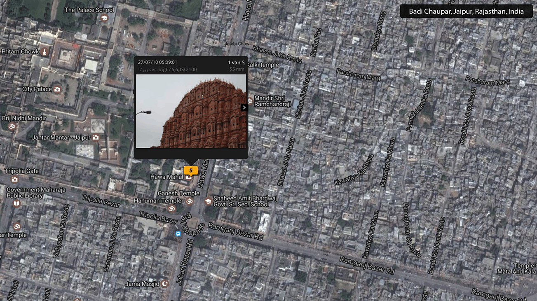Image resolution: width=537 pixels, height=301 pixels.
Task: Click the Tripolia Gate camera icon
Action: point(15,179)
